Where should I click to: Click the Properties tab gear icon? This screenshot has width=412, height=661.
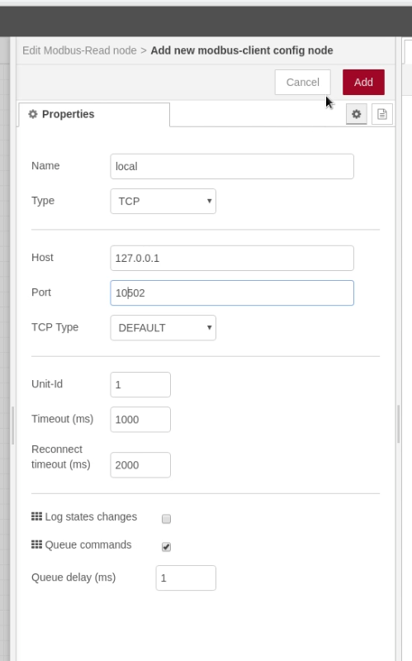[33, 114]
